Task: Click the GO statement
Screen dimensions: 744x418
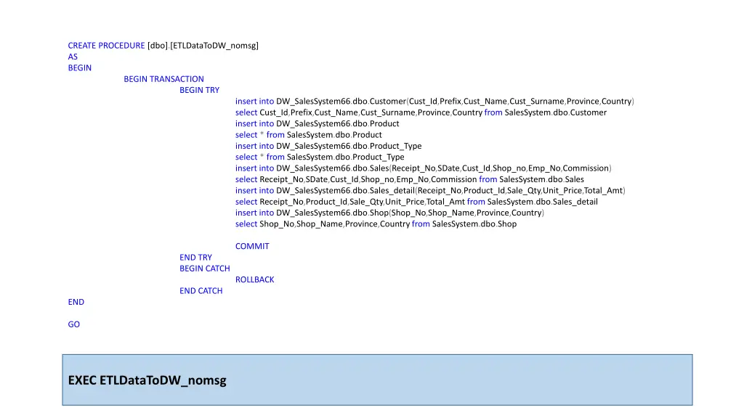Action: click(x=73, y=324)
